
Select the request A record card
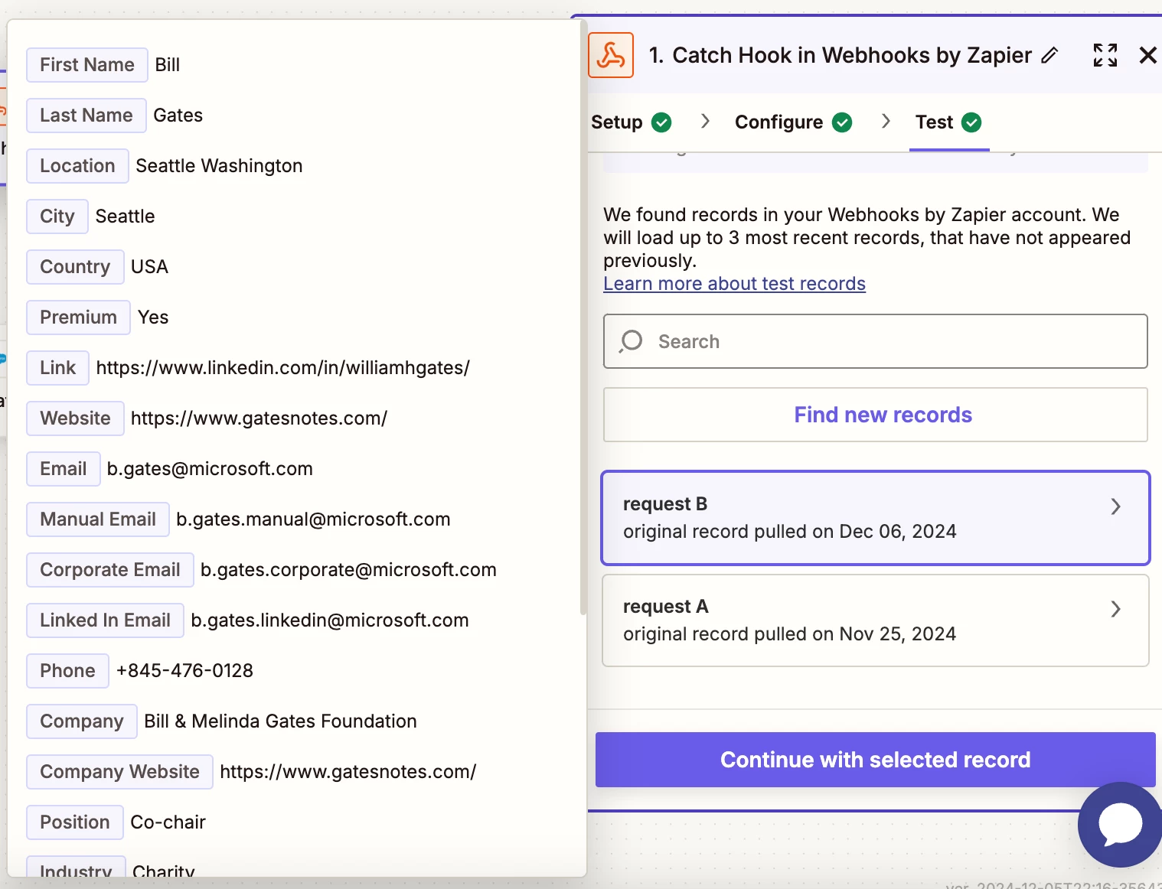coord(876,620)
